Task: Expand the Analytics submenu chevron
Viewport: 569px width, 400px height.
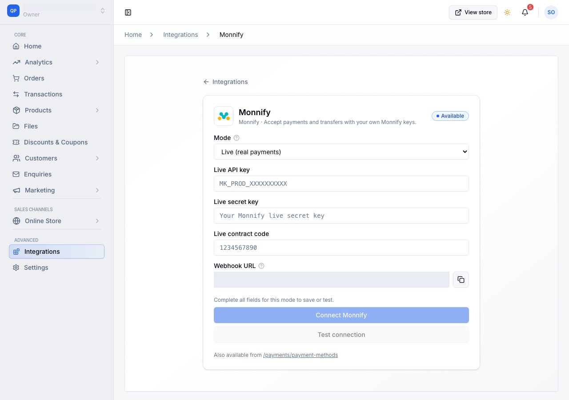Action: [x=97, y=62]
